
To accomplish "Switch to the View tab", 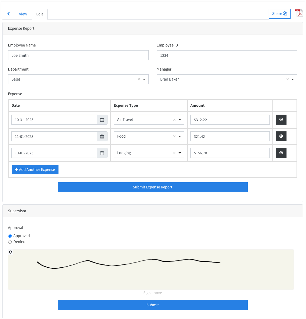I will 23,14.
